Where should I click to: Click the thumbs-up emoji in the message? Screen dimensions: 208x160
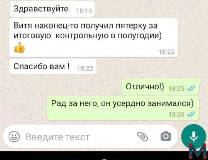coord(20,48)
